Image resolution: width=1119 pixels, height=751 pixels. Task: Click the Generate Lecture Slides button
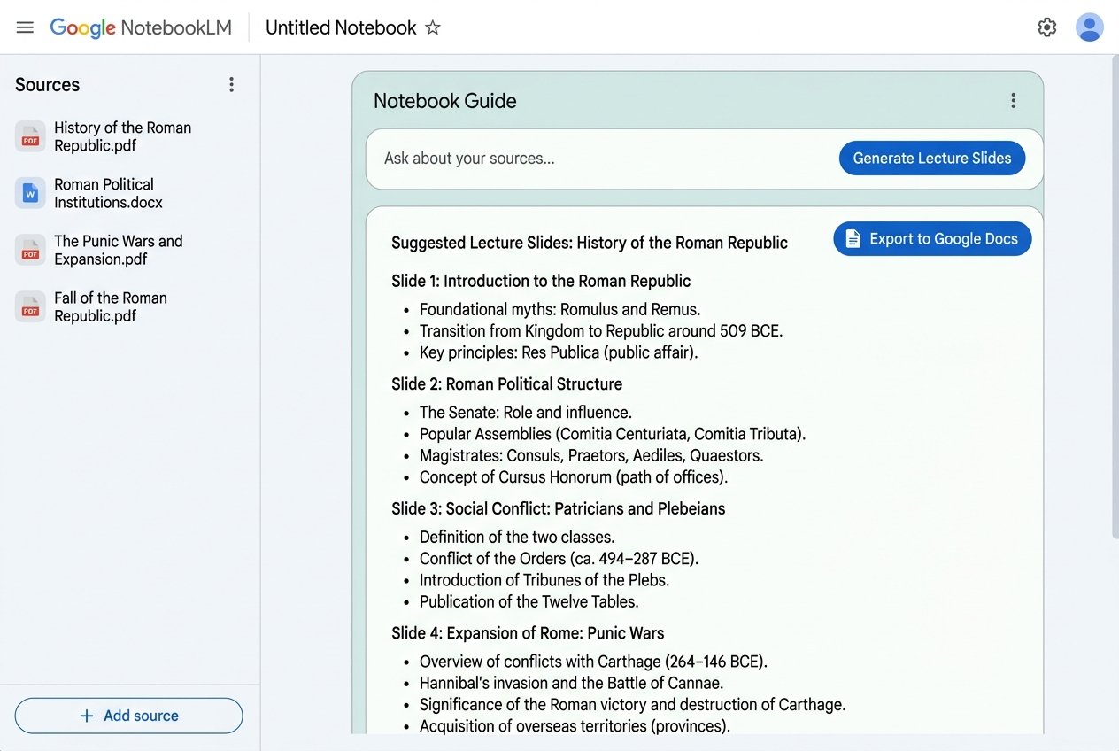932,159
